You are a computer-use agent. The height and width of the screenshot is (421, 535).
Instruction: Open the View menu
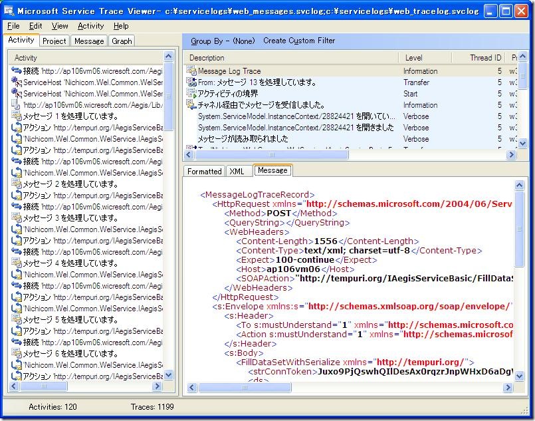(x=60, y=26)
